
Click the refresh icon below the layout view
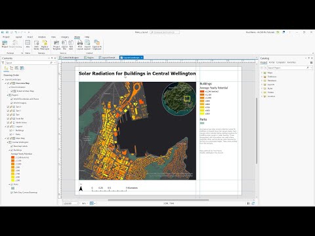pyautogui.click(x=253, y=203)
